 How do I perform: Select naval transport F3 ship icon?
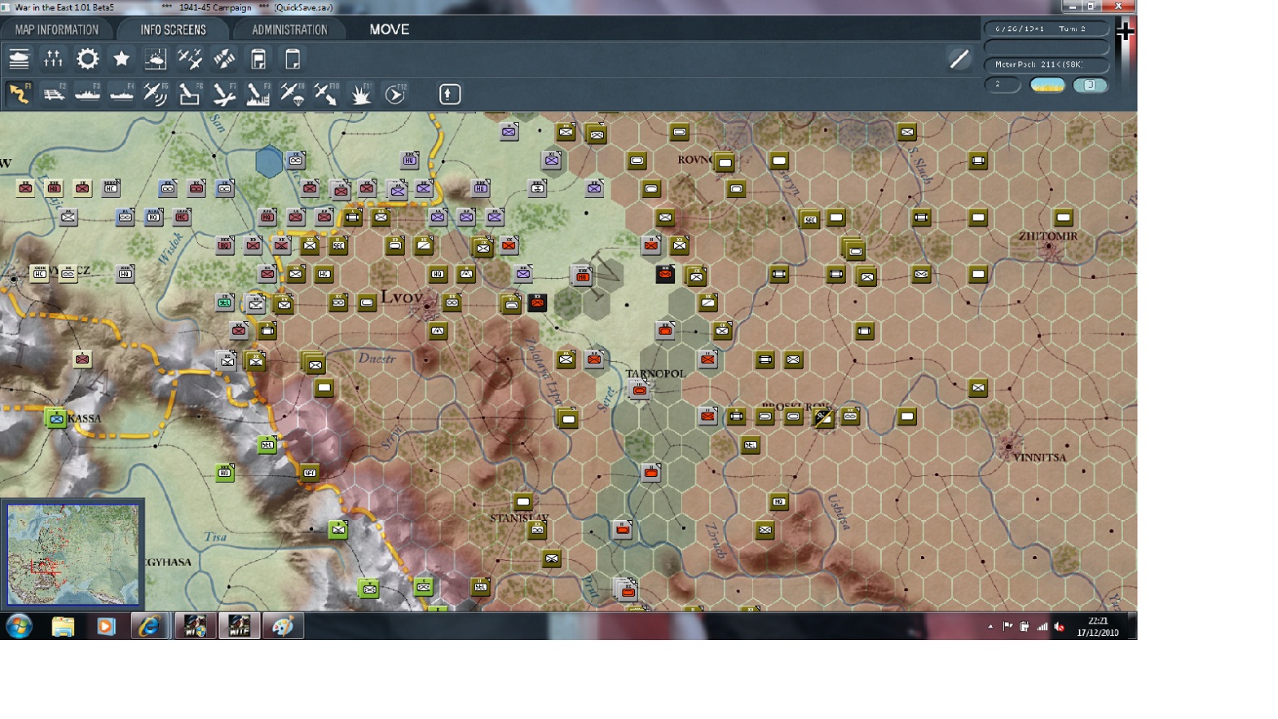click(x=87, y=94)
